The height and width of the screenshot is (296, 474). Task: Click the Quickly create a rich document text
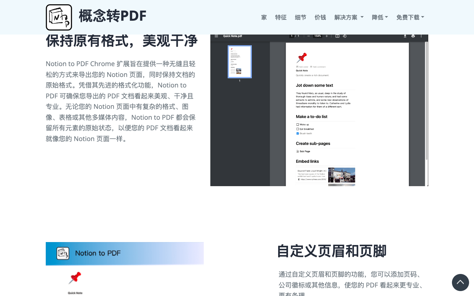(x=312, y=75)
